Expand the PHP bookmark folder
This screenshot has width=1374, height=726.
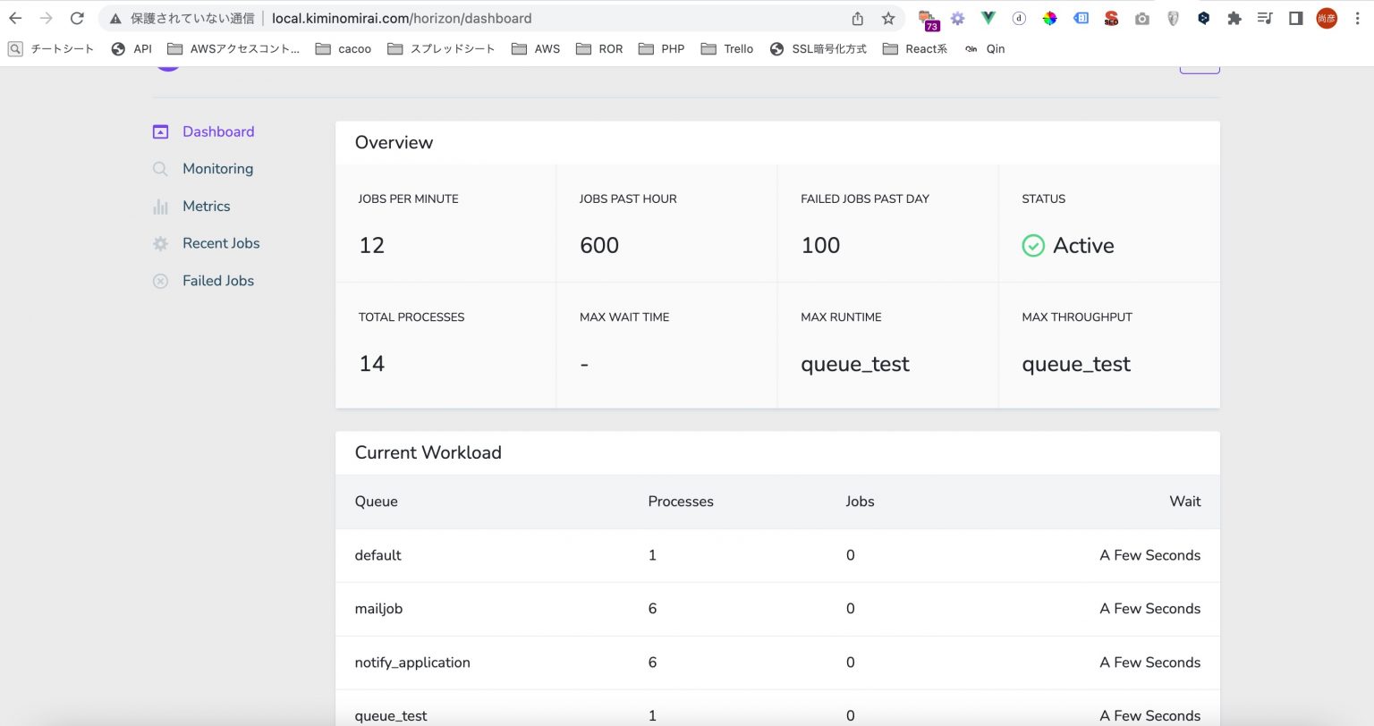click(662, 49)
